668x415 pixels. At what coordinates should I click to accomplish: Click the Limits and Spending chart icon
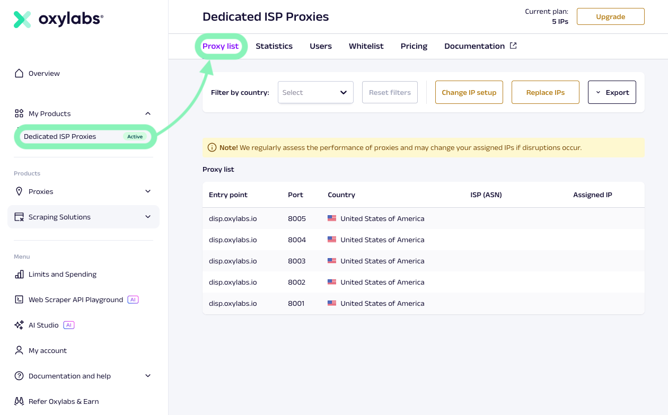click(19, 274)
